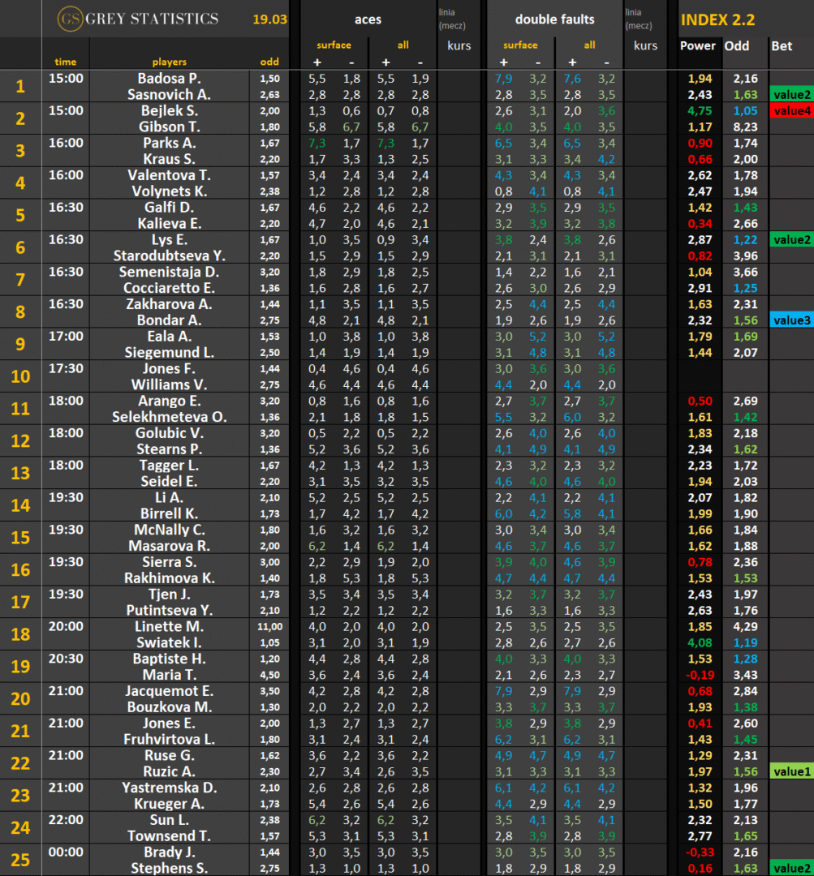Select the value1 badge in Ruzic A. row

coord(791,771)
